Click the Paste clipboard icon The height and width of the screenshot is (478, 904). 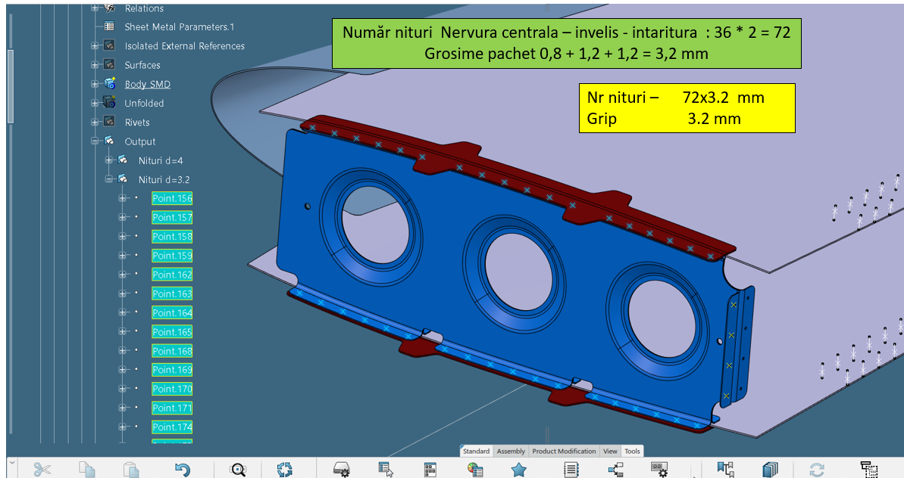click(133, 470)
